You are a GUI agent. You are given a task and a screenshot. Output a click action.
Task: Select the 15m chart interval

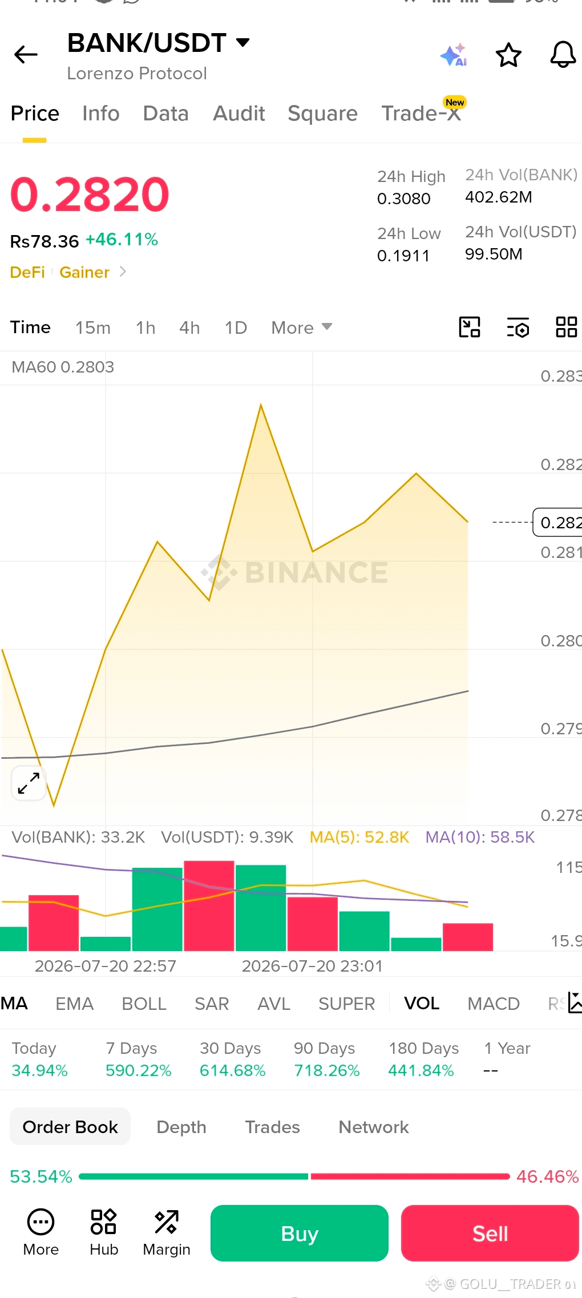click(93, 327)
